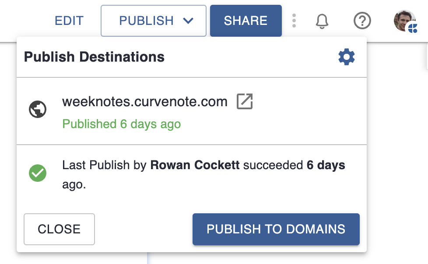This screenshot has height=264, width=428.
Task: Click PUBLISH TO DOMAINS
Action: (276, 229)
